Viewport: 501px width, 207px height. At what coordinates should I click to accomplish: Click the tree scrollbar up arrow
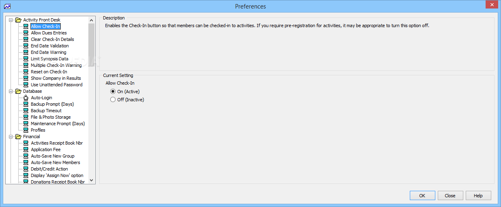(91, 19)
